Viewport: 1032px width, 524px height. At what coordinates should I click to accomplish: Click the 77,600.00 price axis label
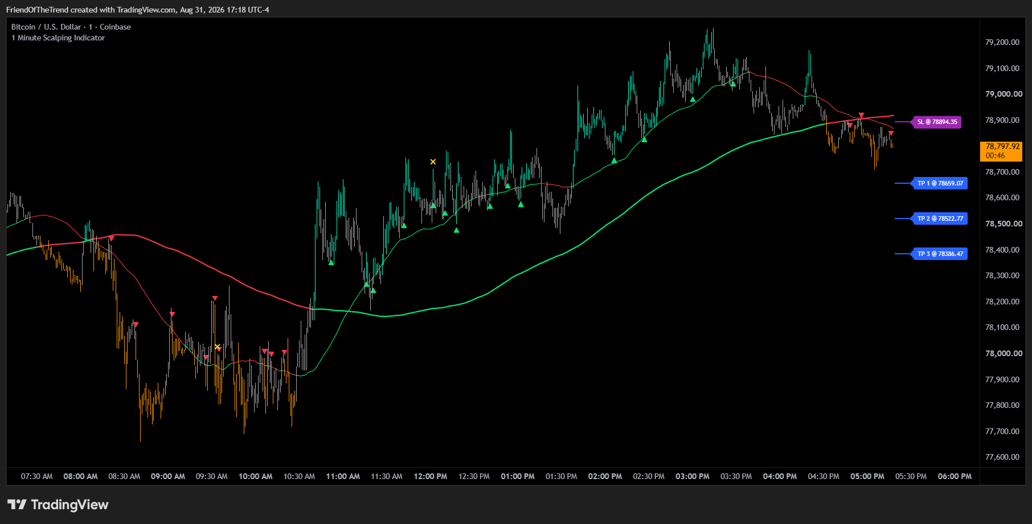pos(1002,457)
